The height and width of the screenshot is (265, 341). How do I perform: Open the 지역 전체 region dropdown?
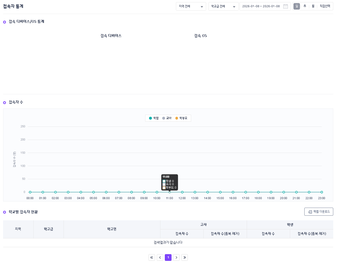coord(191,6)
